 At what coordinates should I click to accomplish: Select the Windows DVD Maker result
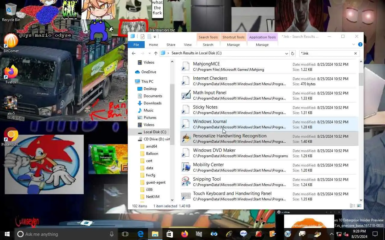click(269, 153)
